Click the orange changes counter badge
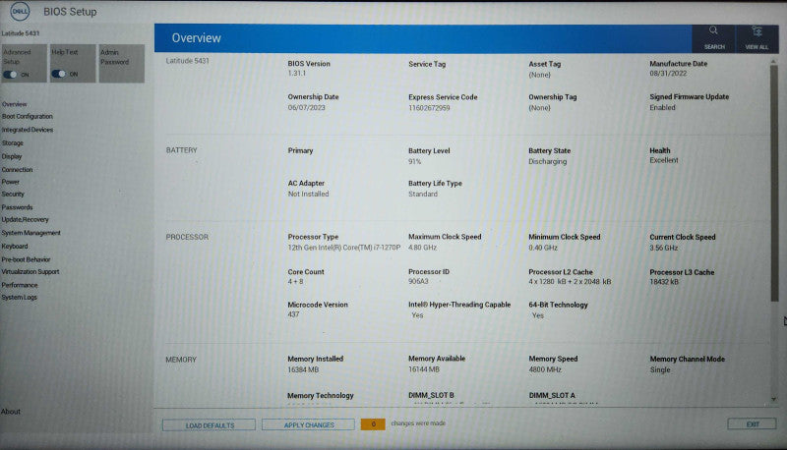 click(373, 423)
